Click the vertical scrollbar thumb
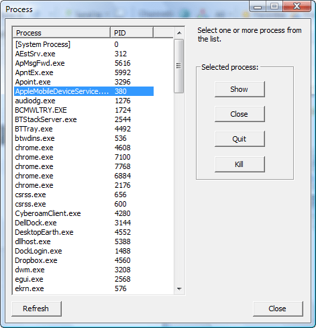This screenshot has height=328, width=316. [x=179, y=66]
